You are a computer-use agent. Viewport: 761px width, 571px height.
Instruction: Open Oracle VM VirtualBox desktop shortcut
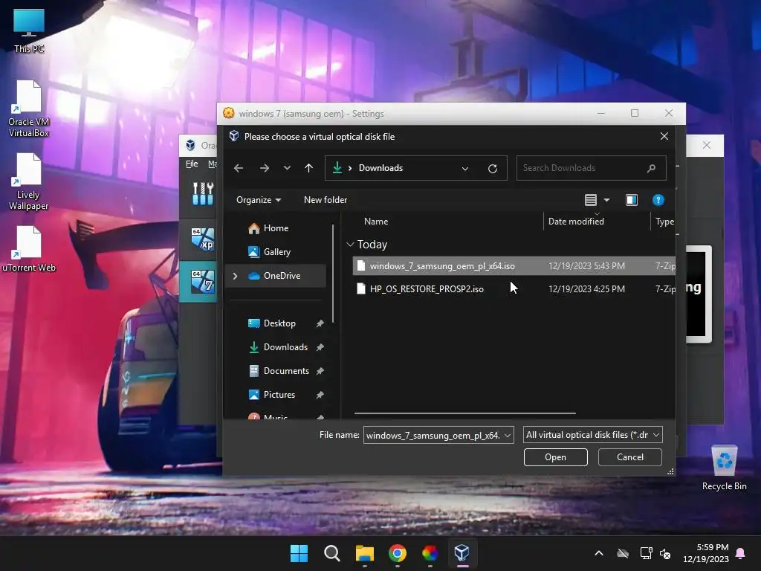point(29,109)
